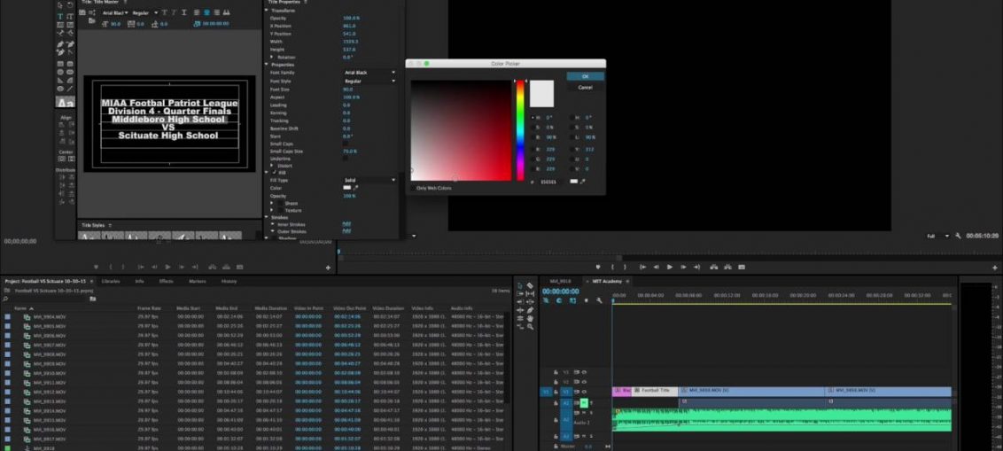Viewport: 1003px width, 451px height.
Task: Choose the Rectangle shape tool in the Titler
Action: (61, 64)
